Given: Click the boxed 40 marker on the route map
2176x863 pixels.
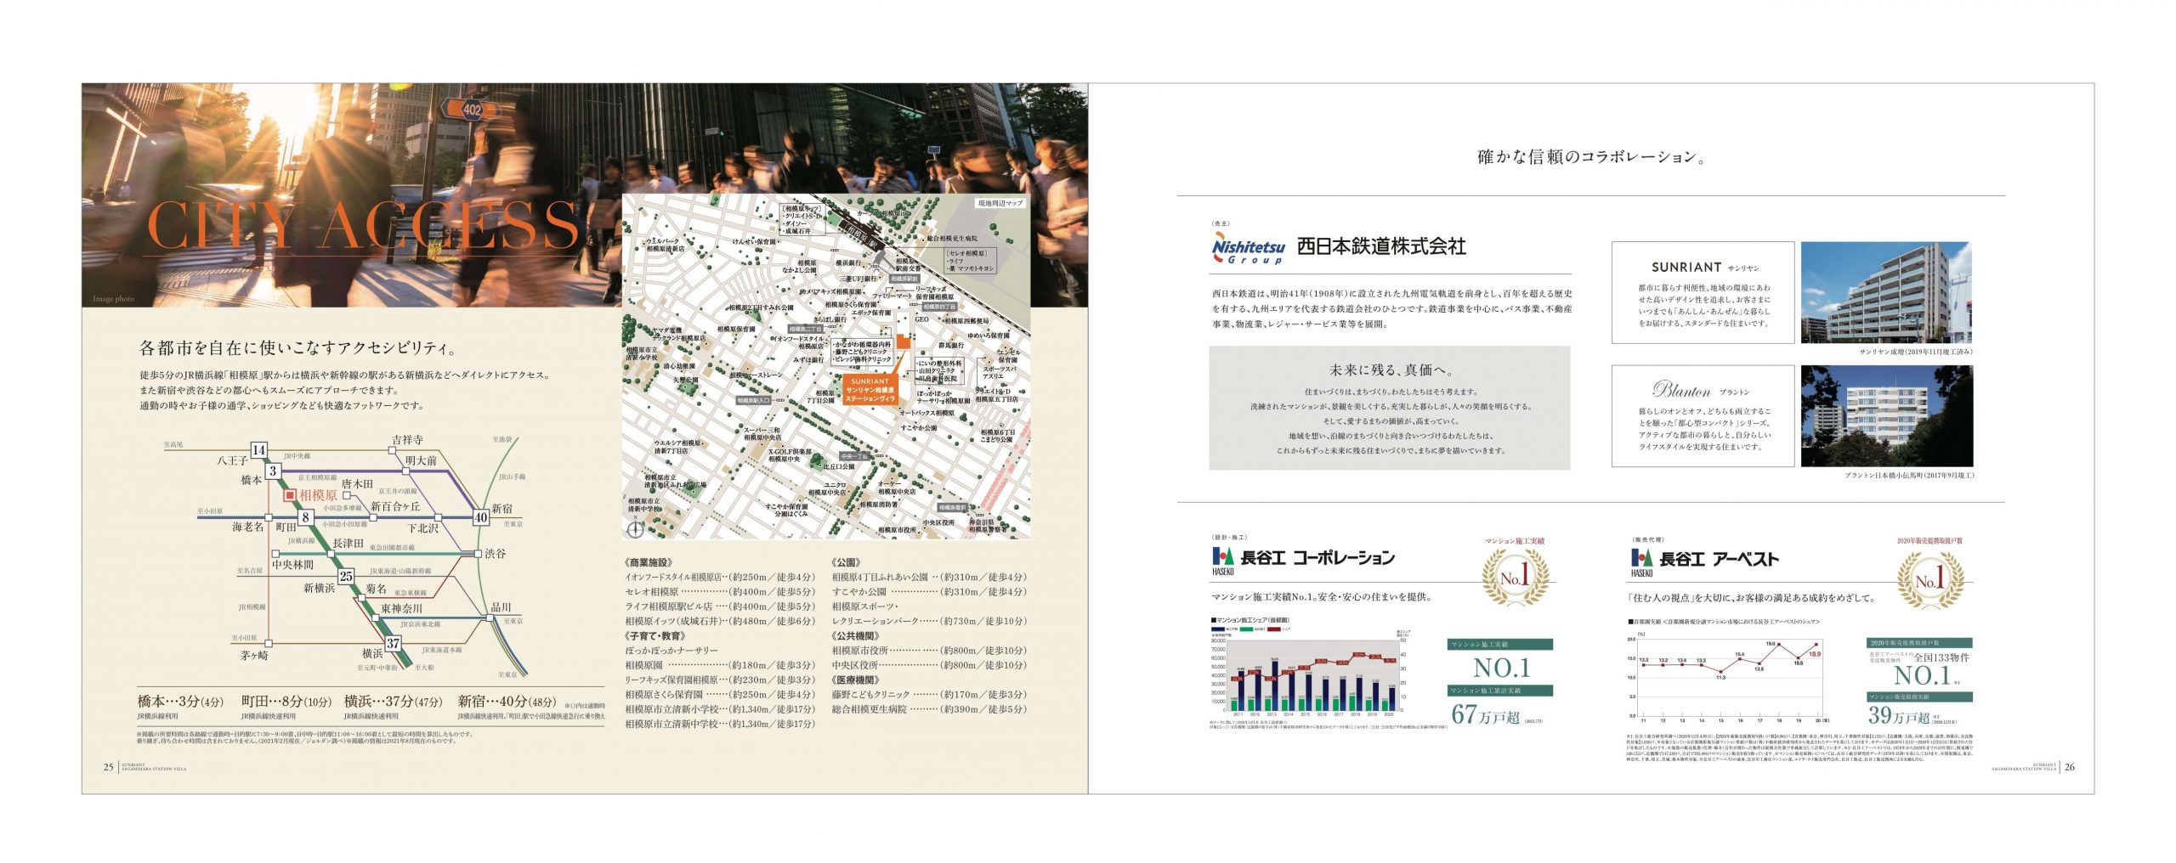Looking at the screenshot, I should pyautogui.click(x=481, y=516).
